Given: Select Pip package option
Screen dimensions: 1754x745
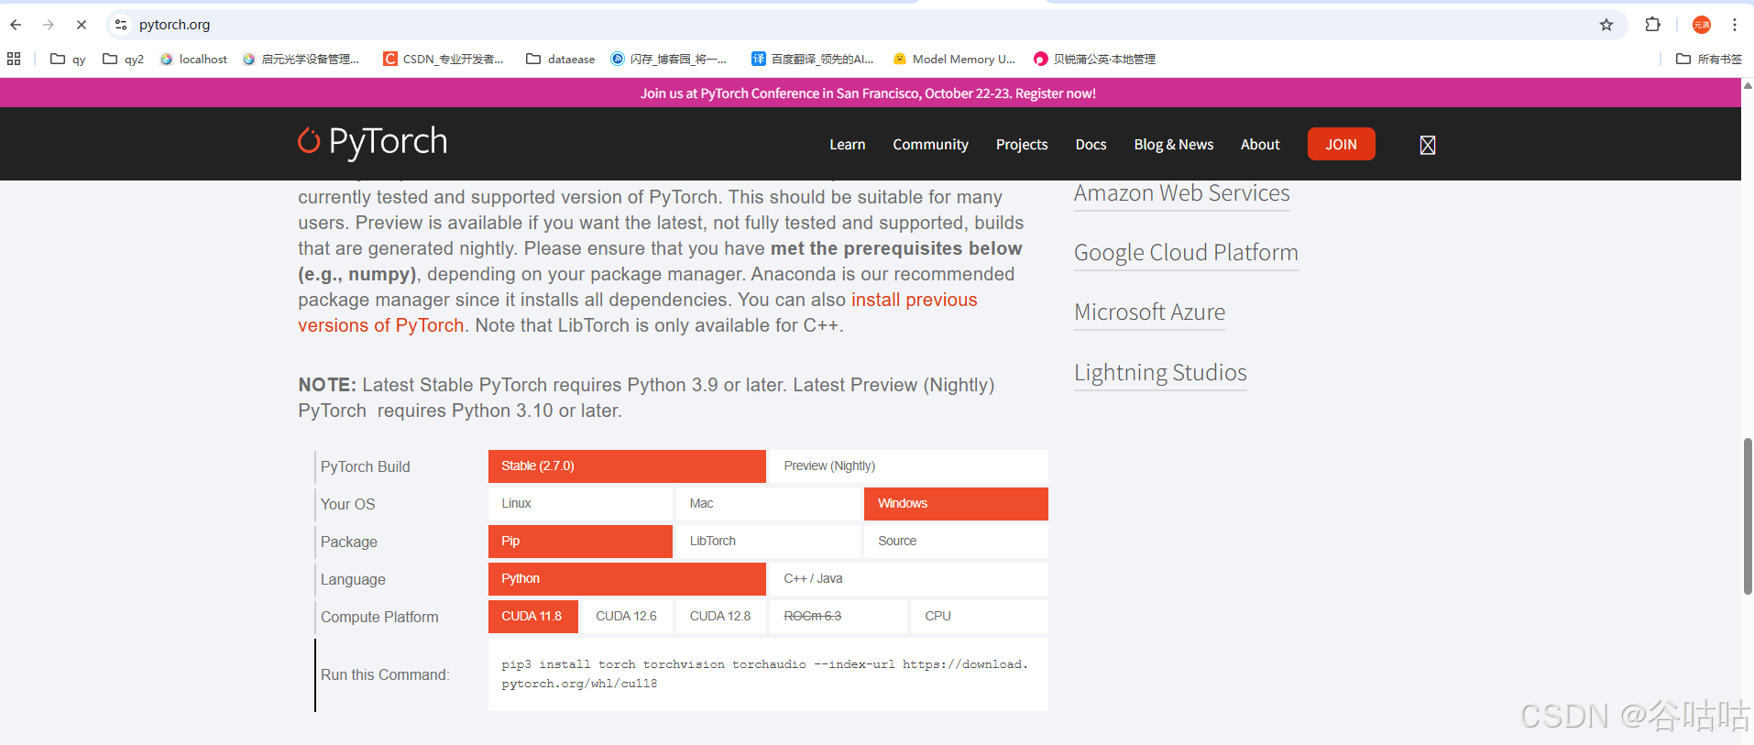Looking at the screenshot, I should tap(580, 542).
